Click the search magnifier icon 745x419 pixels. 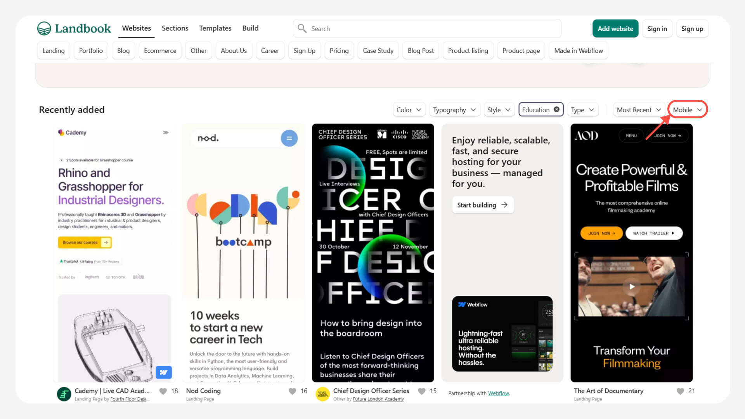pyautogui.click(x=302, y=28)
